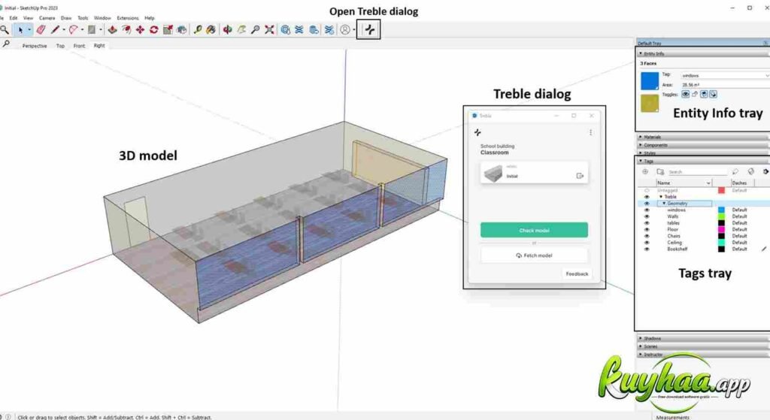770x420 pixels.
Task: Hide the Floor tag layer
Action: coord(647,230)
